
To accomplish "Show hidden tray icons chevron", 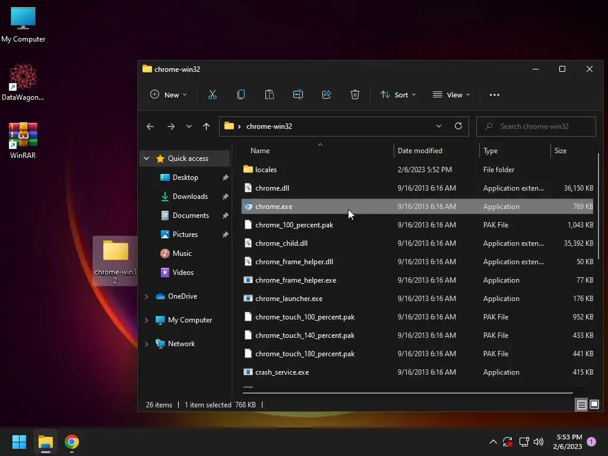I will pyautogui.click(x=493, y=442).
